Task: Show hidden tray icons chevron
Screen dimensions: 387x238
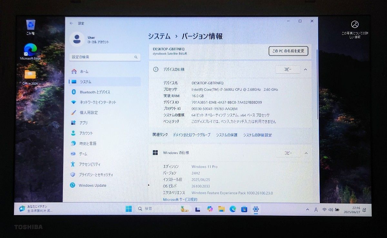Action: click(307, 210)
